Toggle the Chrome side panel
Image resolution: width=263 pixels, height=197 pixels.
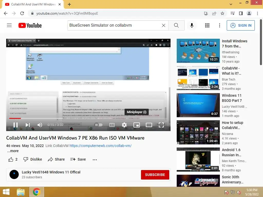click(241, 13)
